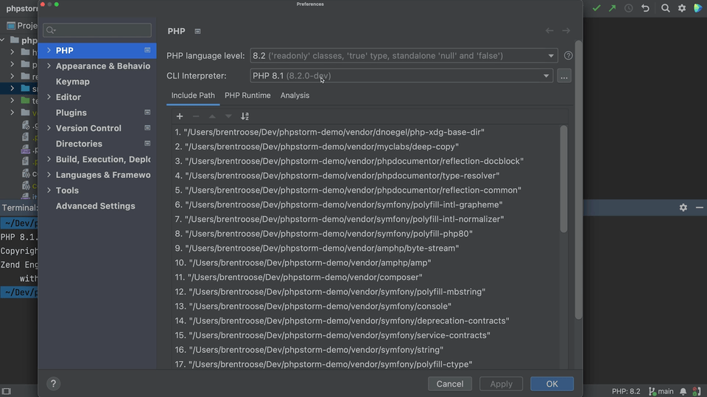The height and width of the screenshot is (397, 707).
Task: Click the search magnifier in the IDE toolbar
Action: (665, 9)
